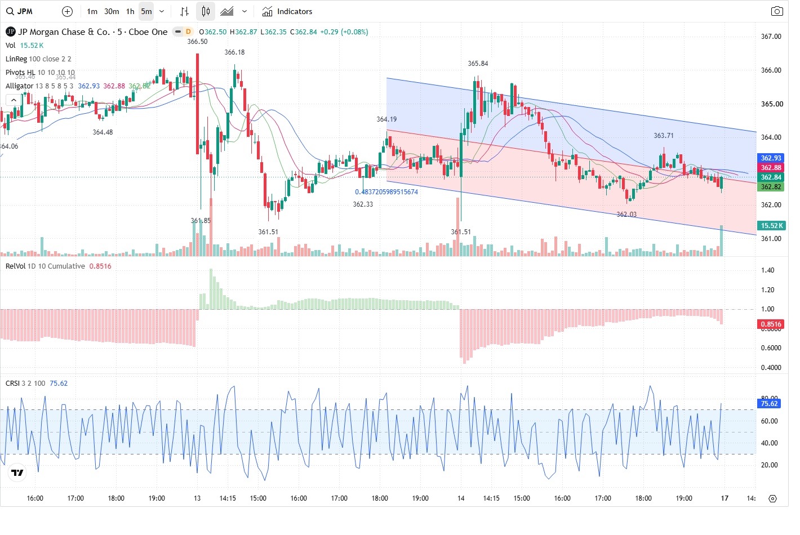The image size is (800, 535).
Task: Click the 367.00 price axis label
Action: coord(771,37)
